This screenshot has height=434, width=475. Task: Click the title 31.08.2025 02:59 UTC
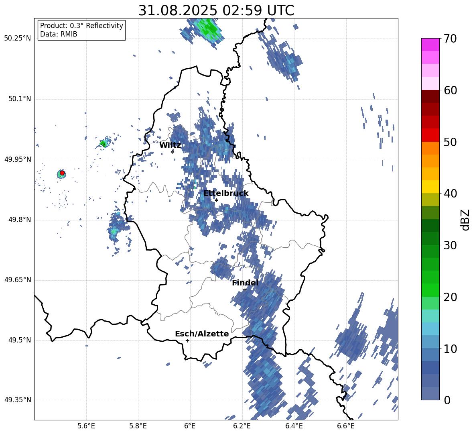point(216,10)
